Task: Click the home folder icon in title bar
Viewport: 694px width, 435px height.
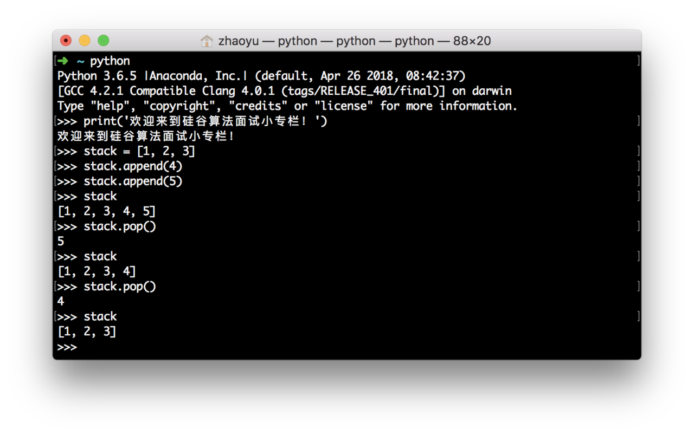Action: 207,41
